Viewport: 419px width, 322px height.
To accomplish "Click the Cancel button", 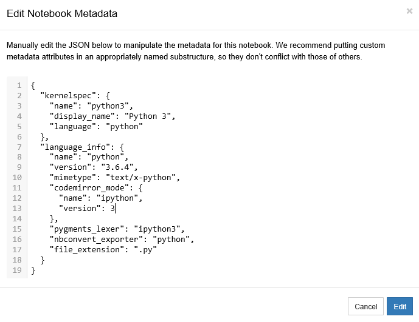I will 365,306.
